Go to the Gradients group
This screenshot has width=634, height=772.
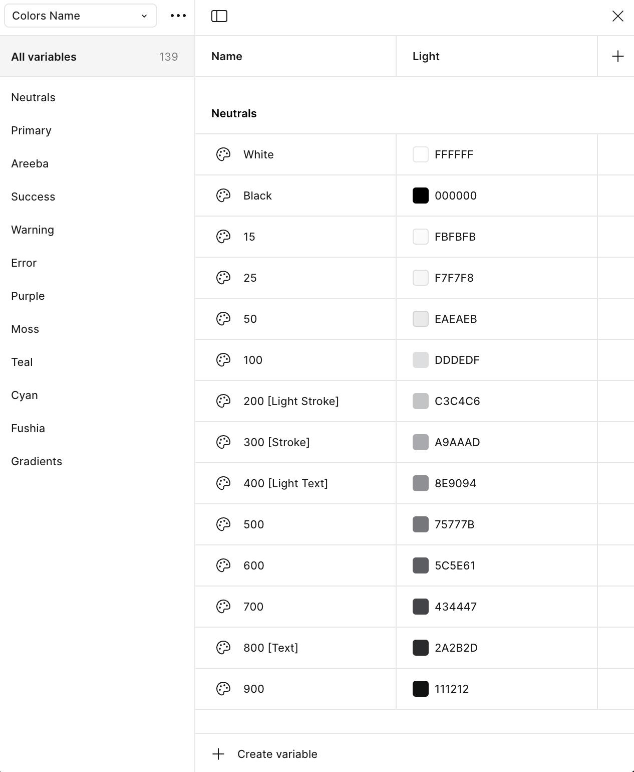coord(37,461)
